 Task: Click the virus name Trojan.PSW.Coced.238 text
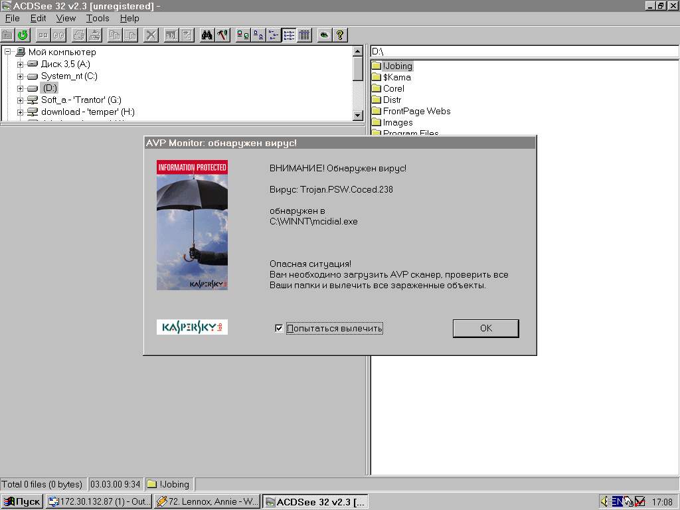tap(347, 189)
